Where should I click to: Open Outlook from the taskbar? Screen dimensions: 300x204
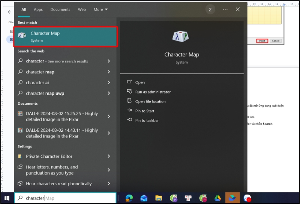click(144, 198)
